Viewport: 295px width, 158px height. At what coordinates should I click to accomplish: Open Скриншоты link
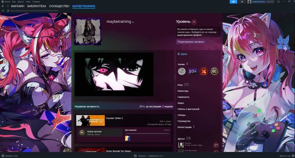click(x=183, y=97)
